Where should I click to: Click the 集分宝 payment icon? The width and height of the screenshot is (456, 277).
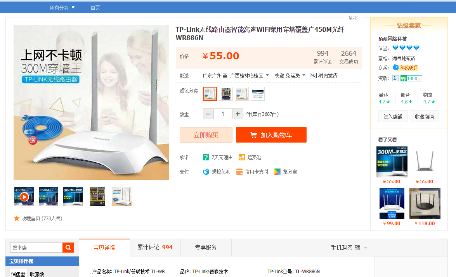coord(277,172)
